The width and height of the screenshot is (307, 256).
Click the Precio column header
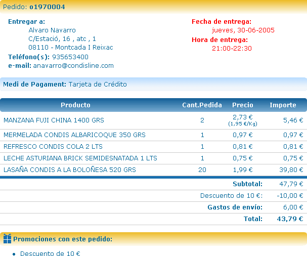(x=243, y=105)
